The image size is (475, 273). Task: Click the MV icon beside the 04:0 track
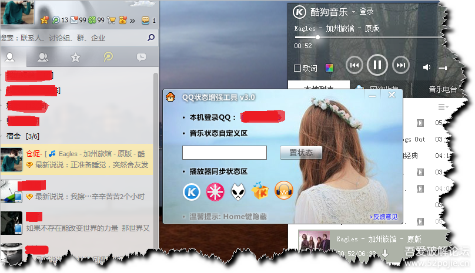point(420,188)
